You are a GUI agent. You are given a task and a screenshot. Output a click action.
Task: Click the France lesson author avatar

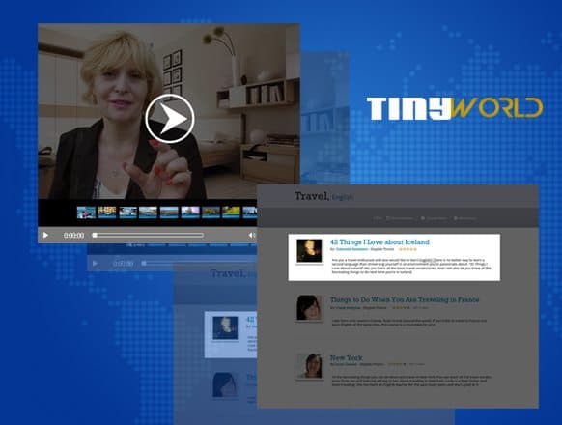point(309,308)
